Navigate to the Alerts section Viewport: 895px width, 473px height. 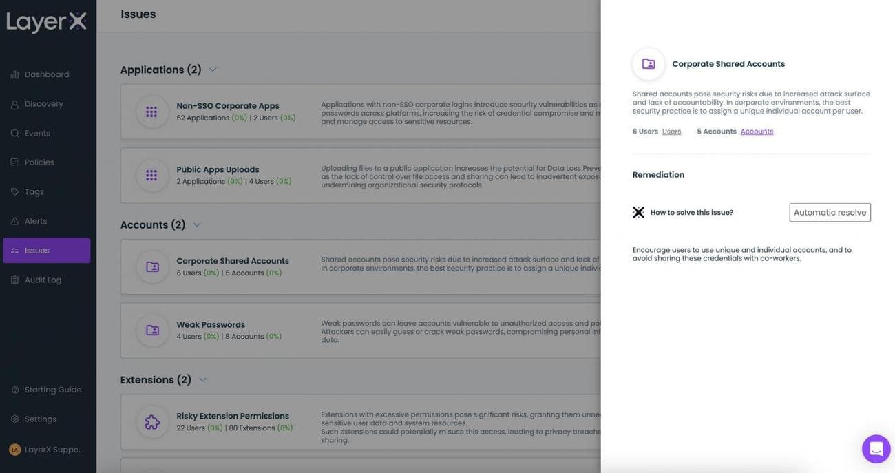coord(36,221)
